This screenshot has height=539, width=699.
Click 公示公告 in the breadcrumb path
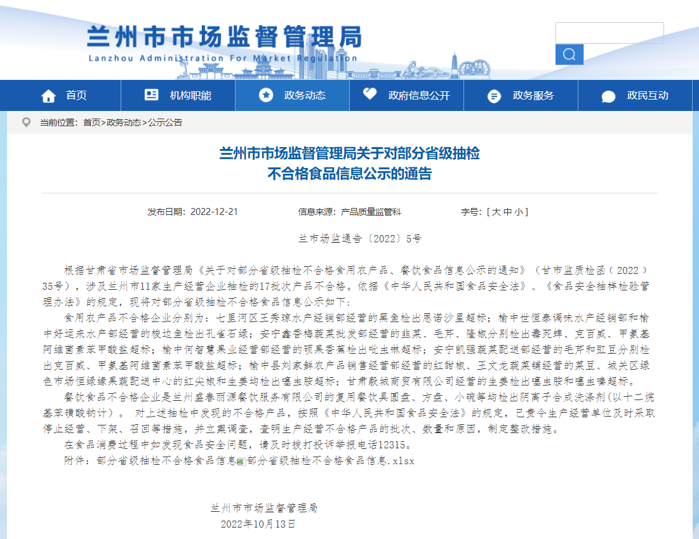point(165,122)
